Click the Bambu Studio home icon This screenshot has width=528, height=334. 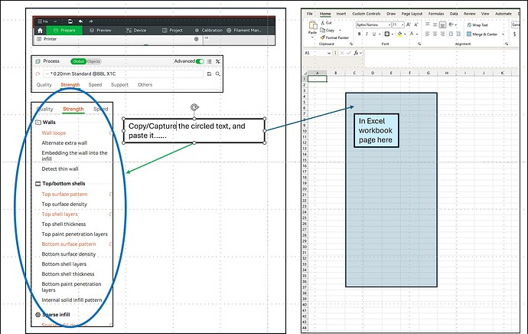point(40,31)
